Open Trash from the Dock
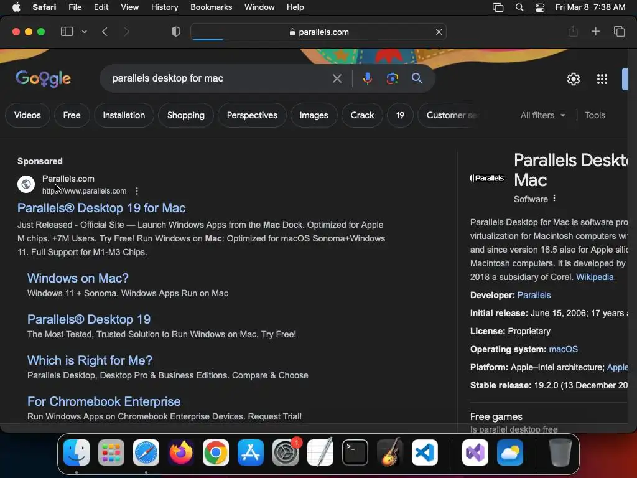 point(560,452)
